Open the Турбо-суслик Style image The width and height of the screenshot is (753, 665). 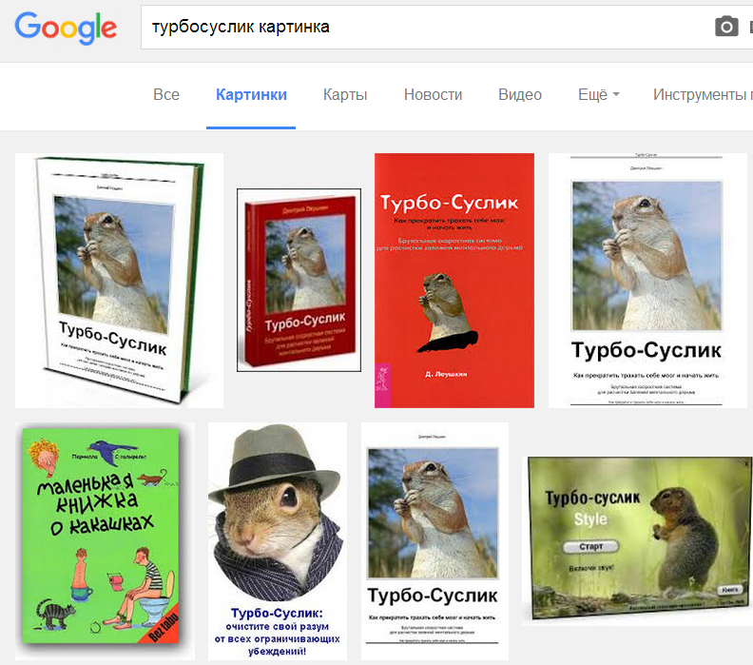pos(638,539)
